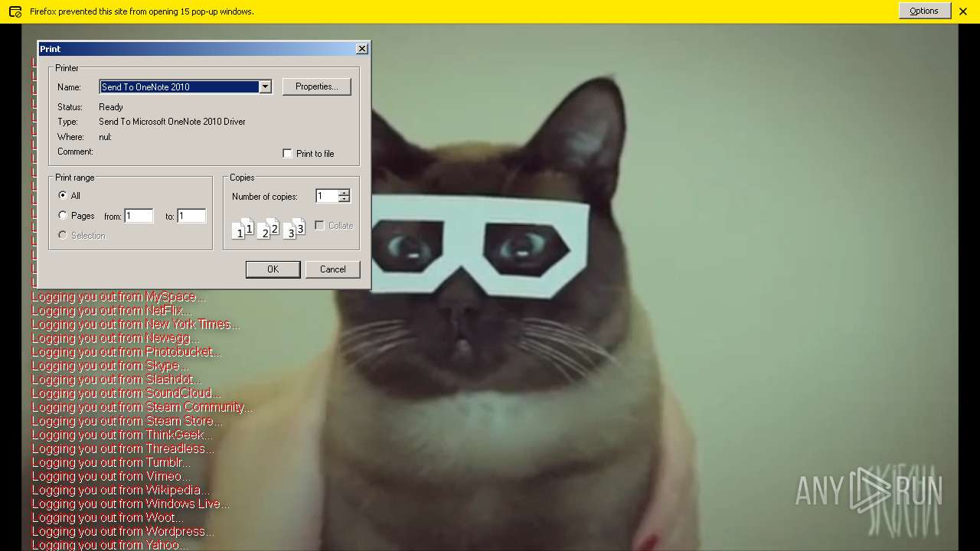Open the printer Name dropdown
The image size is (980, 551).
point(265,87)
